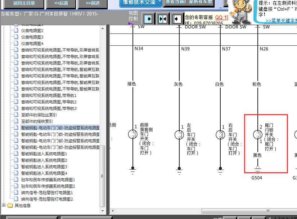297x219 pixels.
Task: Open the 查看当前厂家所有车型 tab
Action: (x=189, y=3)
